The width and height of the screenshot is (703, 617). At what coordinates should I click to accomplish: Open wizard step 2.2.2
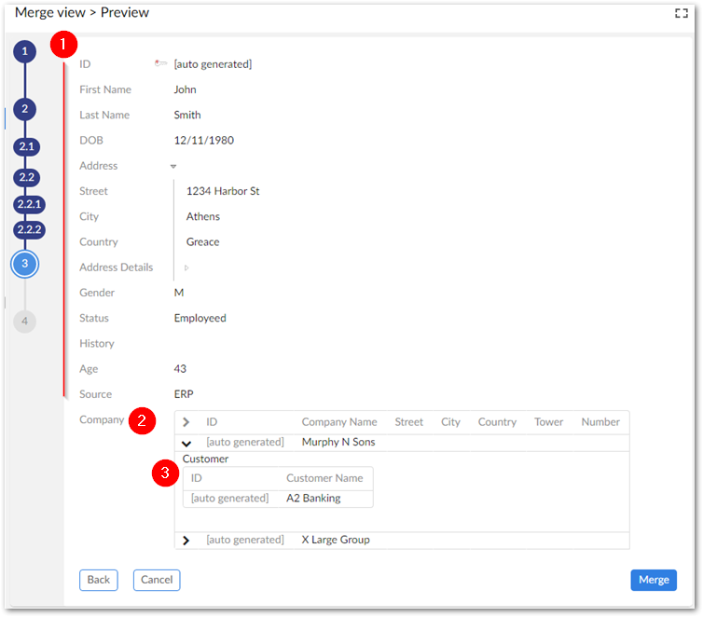29,230
